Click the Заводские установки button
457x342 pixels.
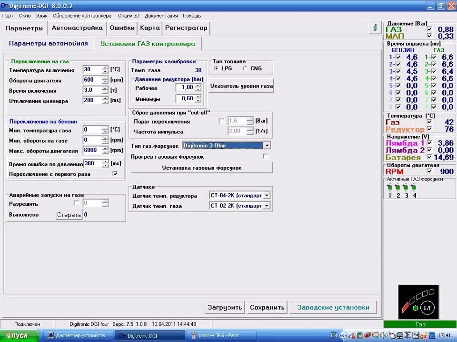pyautogui.click(x=333, y=307)
